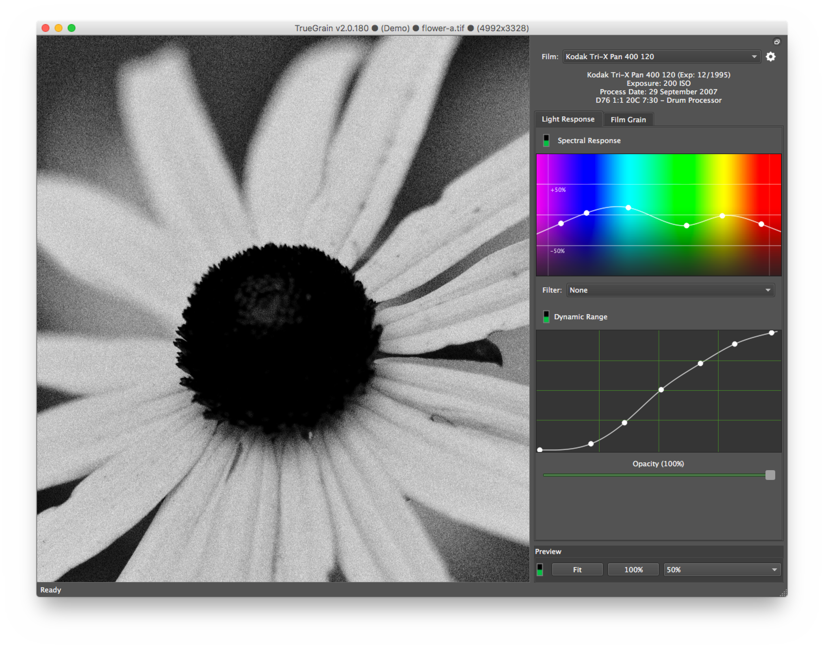Click the 100% preview button
The height and width of the screenshot is (649, 824).
pyautogui.click(x=633, y=570)
